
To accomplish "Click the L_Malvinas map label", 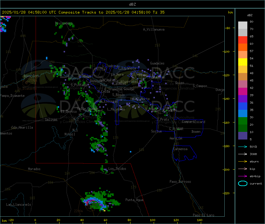I will click(116, 109).
